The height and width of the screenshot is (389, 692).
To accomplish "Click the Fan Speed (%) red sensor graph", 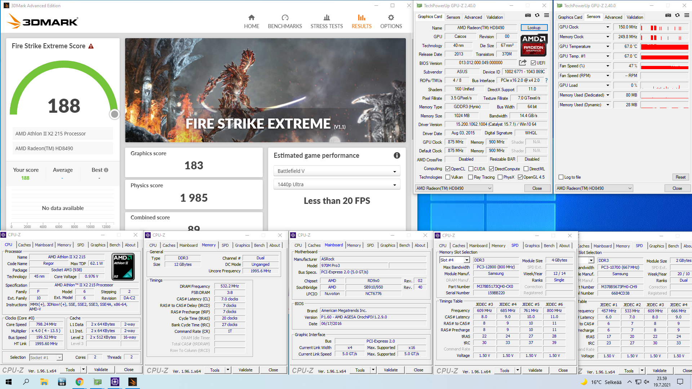I will (x=664, y=66).
